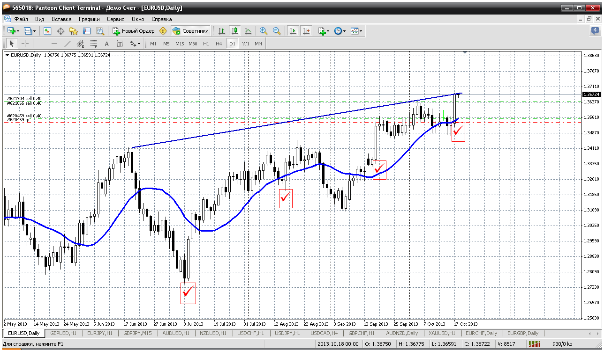The width and height of the screenshot is (604, 350).
Task: Toggle the Советники auto-trading button
Action: (x=190, y=31)
